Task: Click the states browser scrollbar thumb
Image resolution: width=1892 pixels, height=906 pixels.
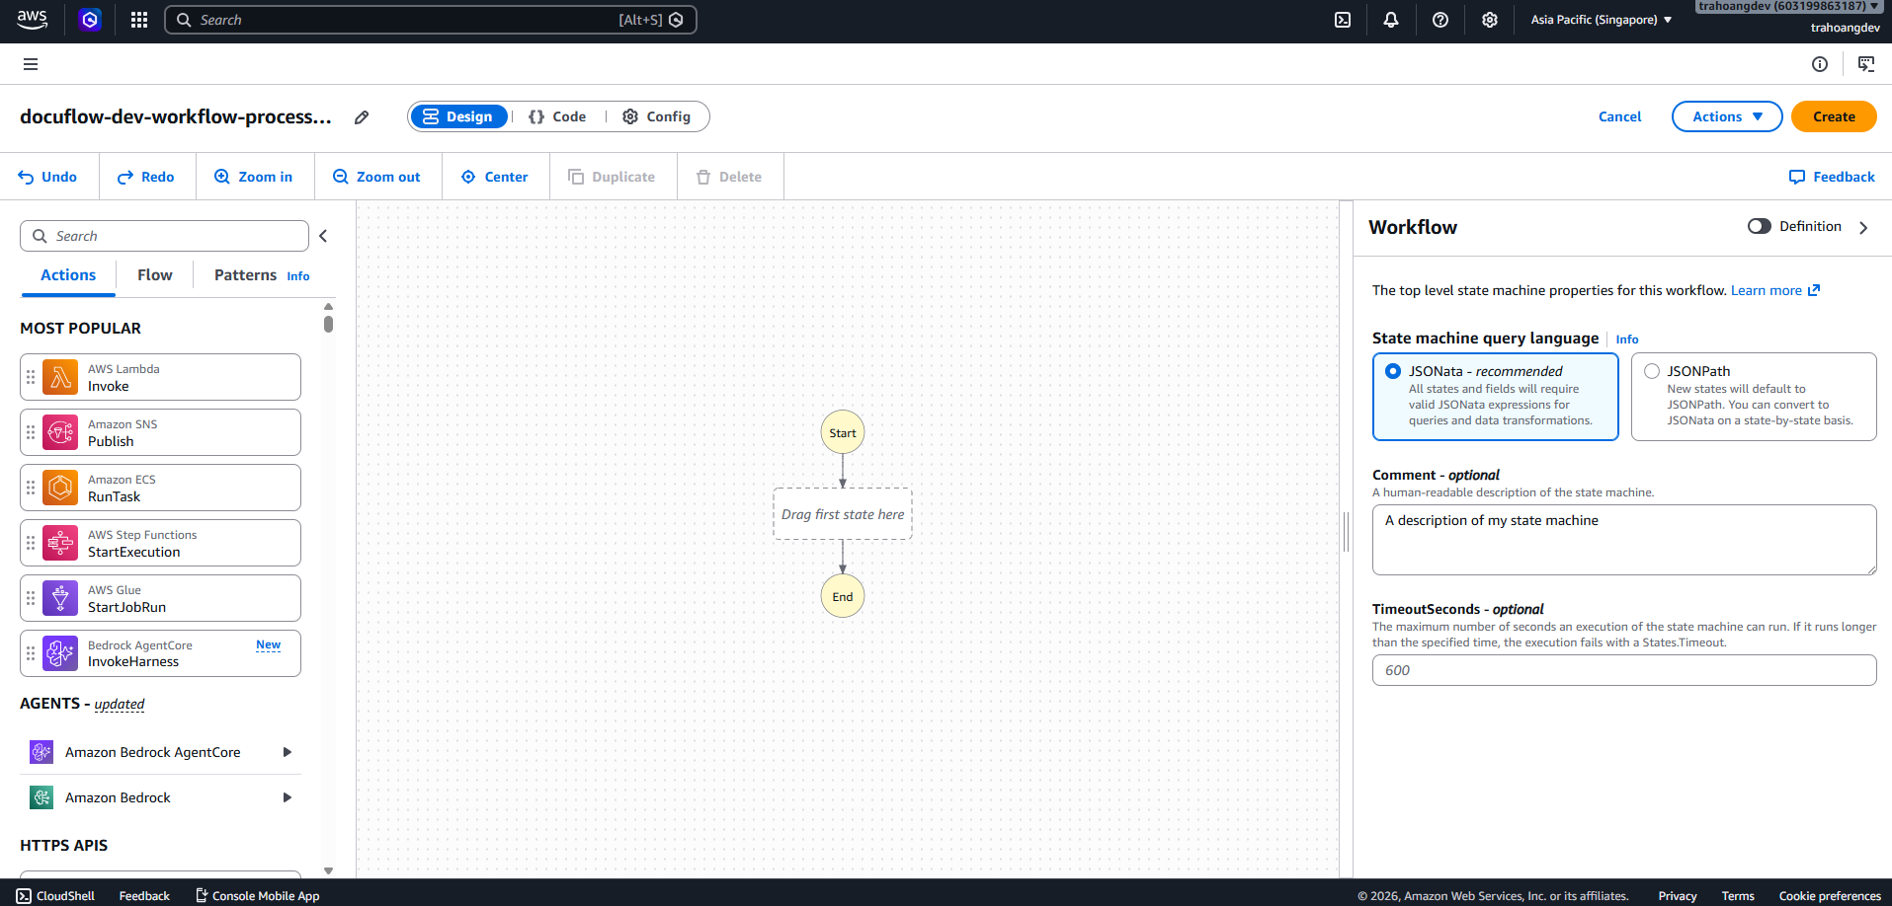Action: pyautogui.click(x=328, y=324)
